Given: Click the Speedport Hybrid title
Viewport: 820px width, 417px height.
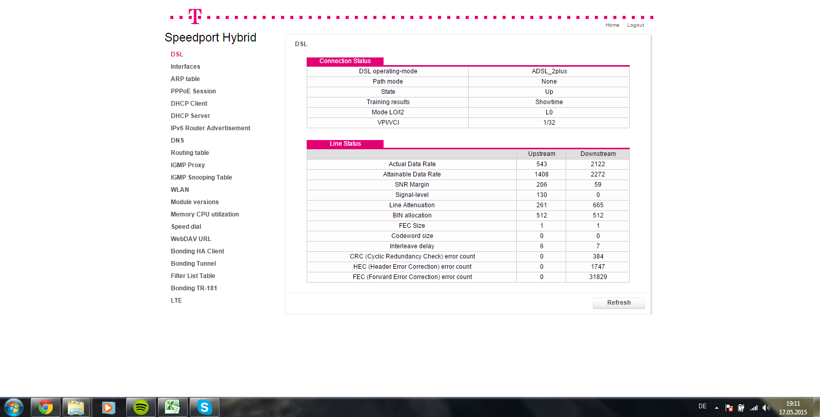Looking at the screenshot, I should click(210, 37).
